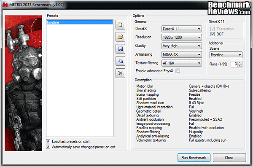This screenshot has height=167, width=253.
Task: Open the Antialiasing dropdown showing MSAA 4X
Action: tap(182, 54)
